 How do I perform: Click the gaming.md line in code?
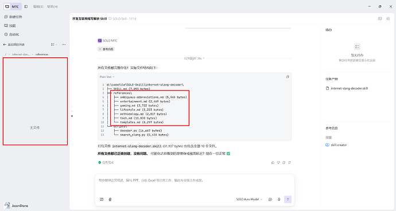point(139,106)
